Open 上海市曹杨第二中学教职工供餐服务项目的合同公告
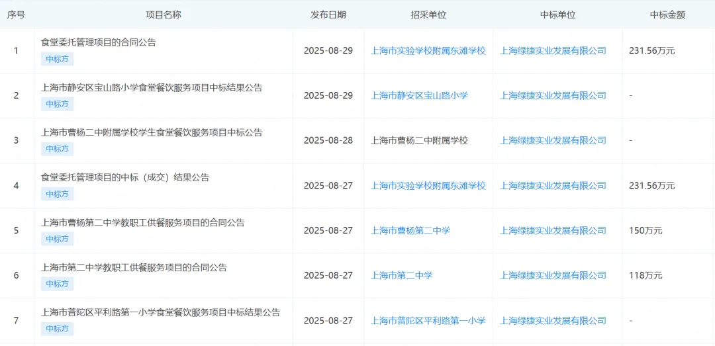Viewport: 715px width, 346px height. coord(143,222)
